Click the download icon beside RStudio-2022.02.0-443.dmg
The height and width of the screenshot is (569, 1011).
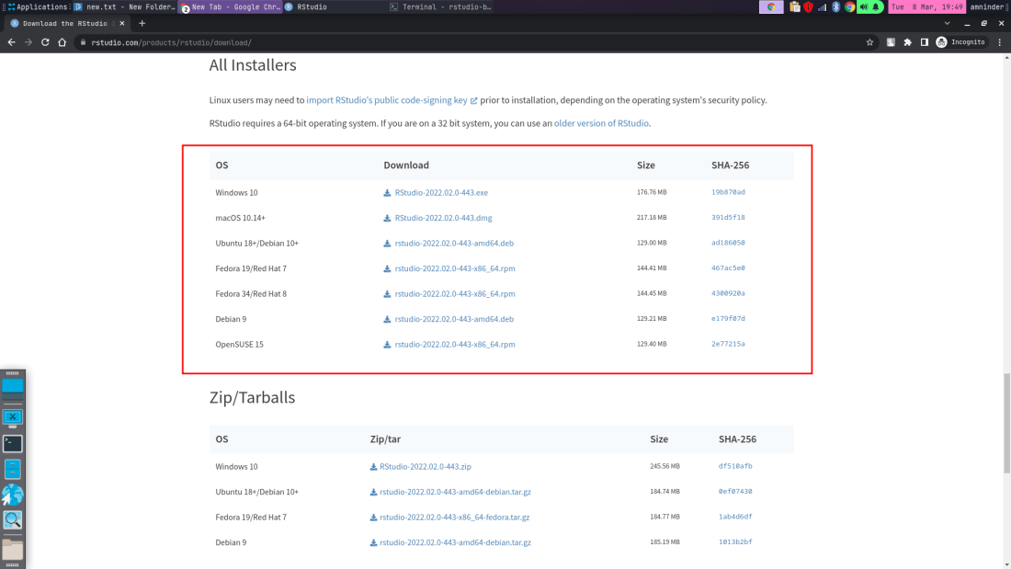pos(387,218)
